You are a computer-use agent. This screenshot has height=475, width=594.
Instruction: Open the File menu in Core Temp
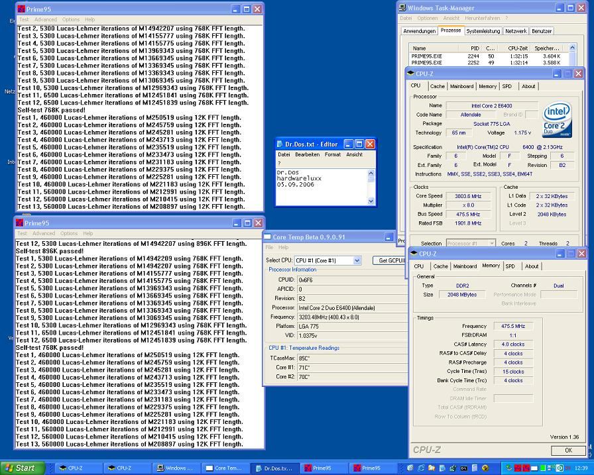pyautogui.click(x=269, y=247)
